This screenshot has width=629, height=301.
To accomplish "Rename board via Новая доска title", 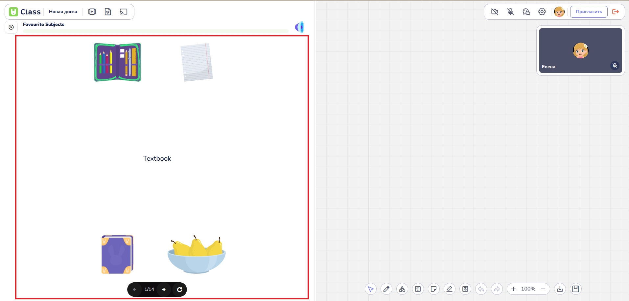I will 63,12.
